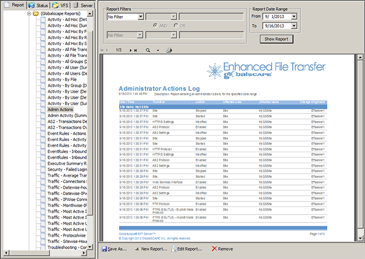The image size is (365, 259).
Task: Click document icon beside Troubleshooting report
Action: tap(43, 248)
